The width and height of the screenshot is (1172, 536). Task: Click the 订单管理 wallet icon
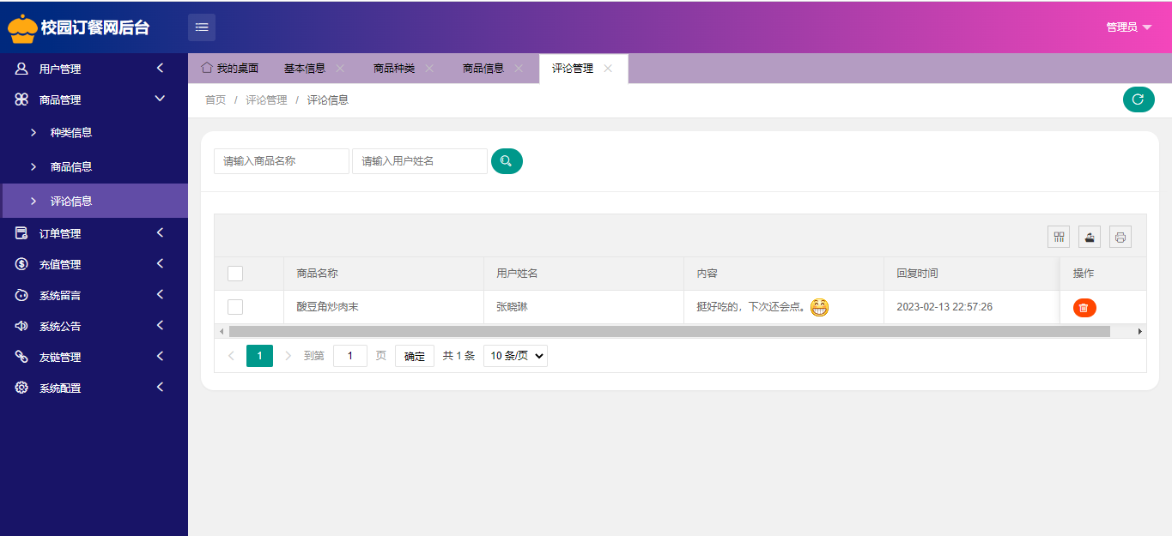coord(21,233)
